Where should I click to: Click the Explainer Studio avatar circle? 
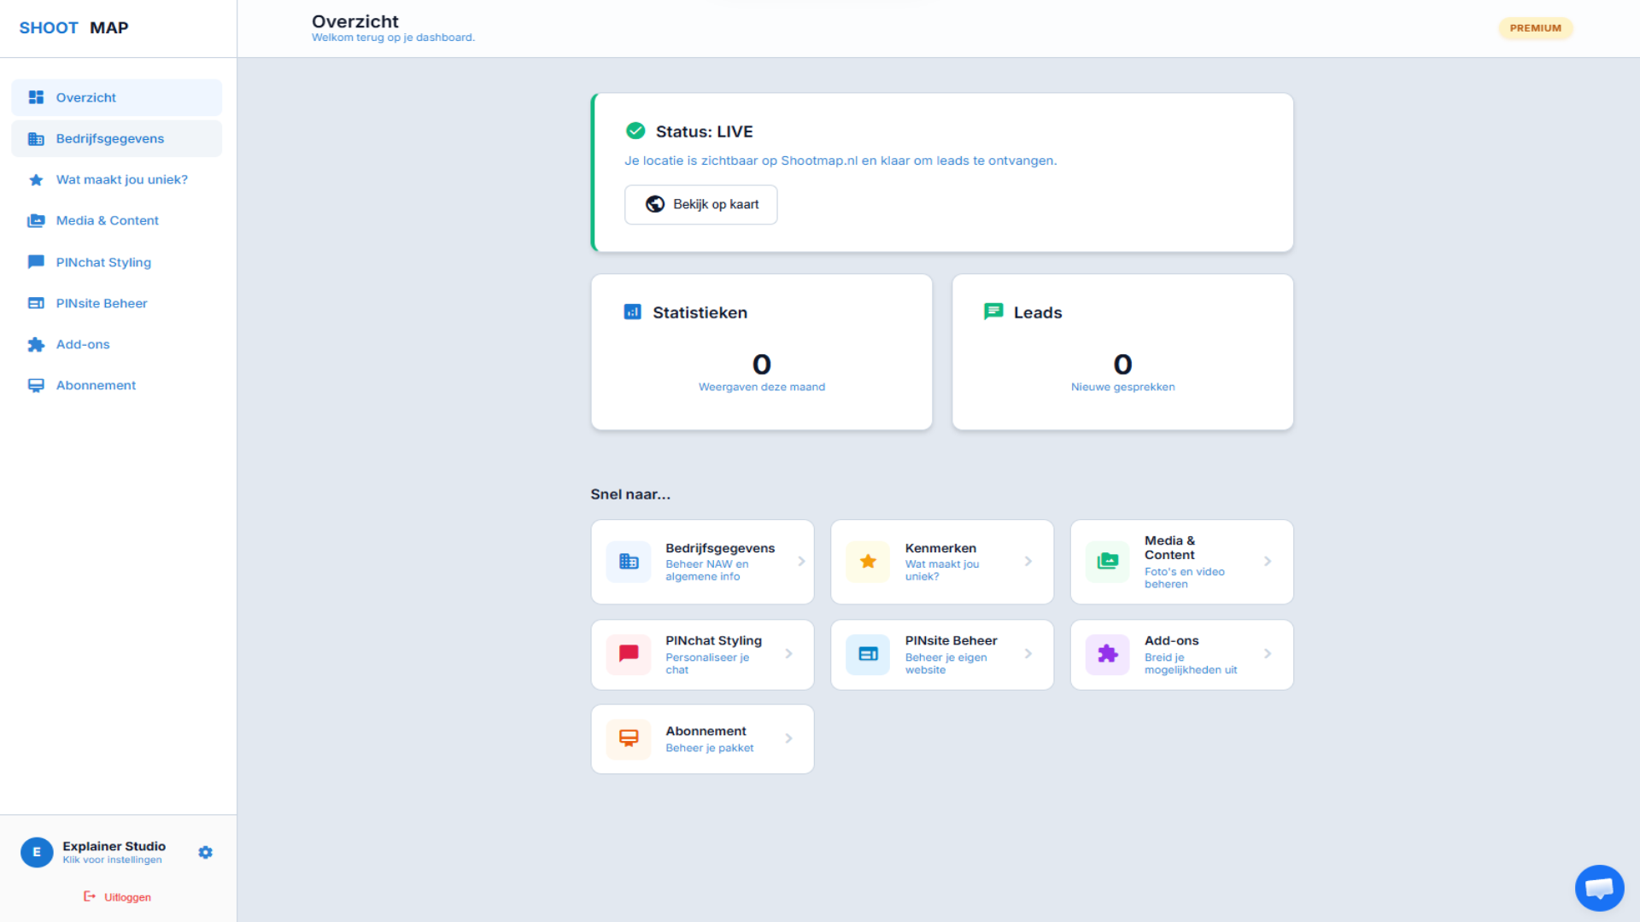37,852
